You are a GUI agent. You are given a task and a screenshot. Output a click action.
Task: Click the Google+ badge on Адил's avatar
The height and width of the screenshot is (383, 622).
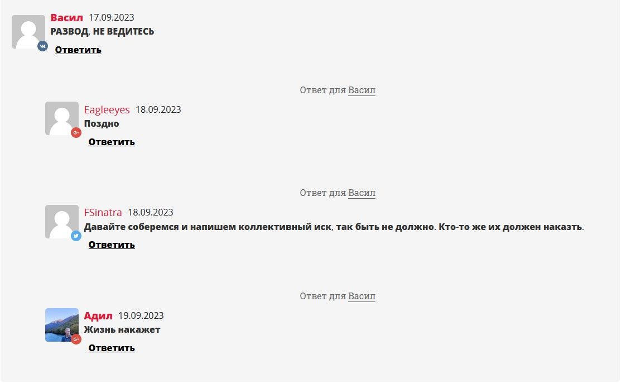click(76, 339)
